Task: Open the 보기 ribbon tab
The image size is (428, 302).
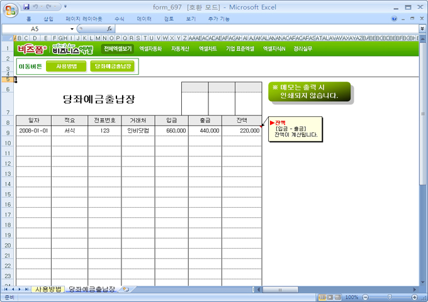Action: click(191, 19)
